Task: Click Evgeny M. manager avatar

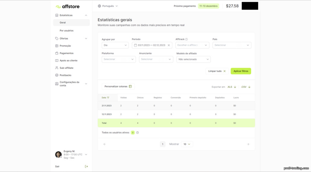Action: [x=58, y=155]
